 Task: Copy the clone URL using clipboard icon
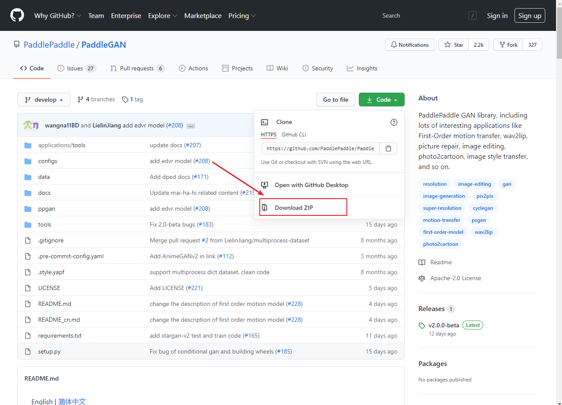click(388, 148)
